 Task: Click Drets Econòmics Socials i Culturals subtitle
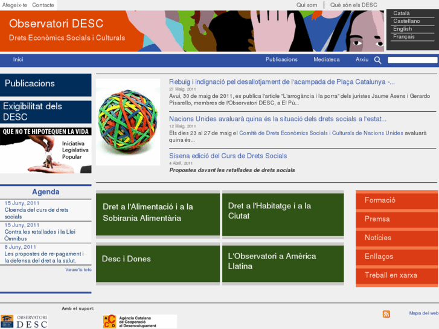click(67, 38)
